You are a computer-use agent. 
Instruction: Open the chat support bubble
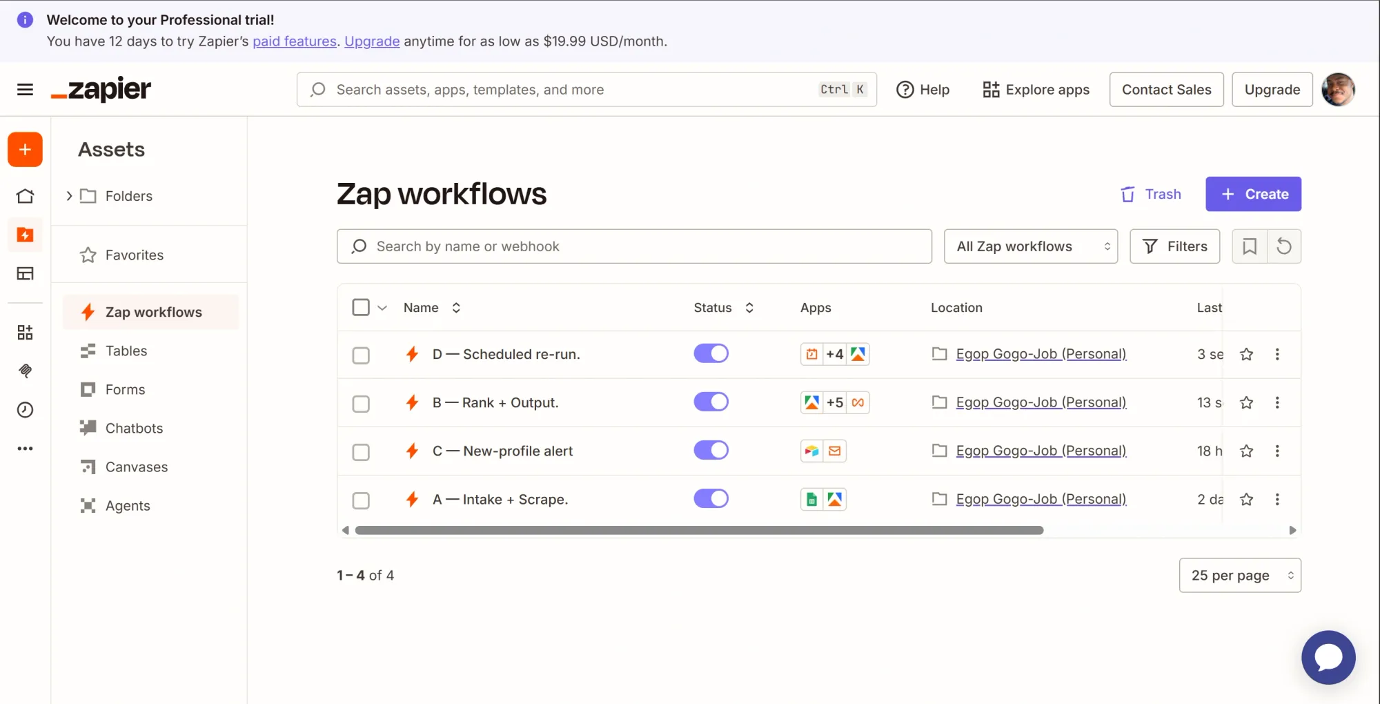1328,657
